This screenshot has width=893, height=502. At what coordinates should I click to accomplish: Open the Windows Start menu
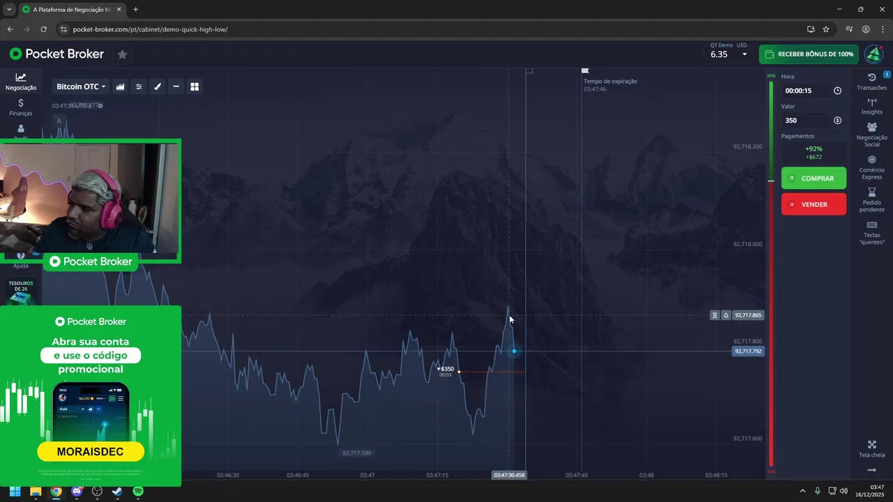15,492
